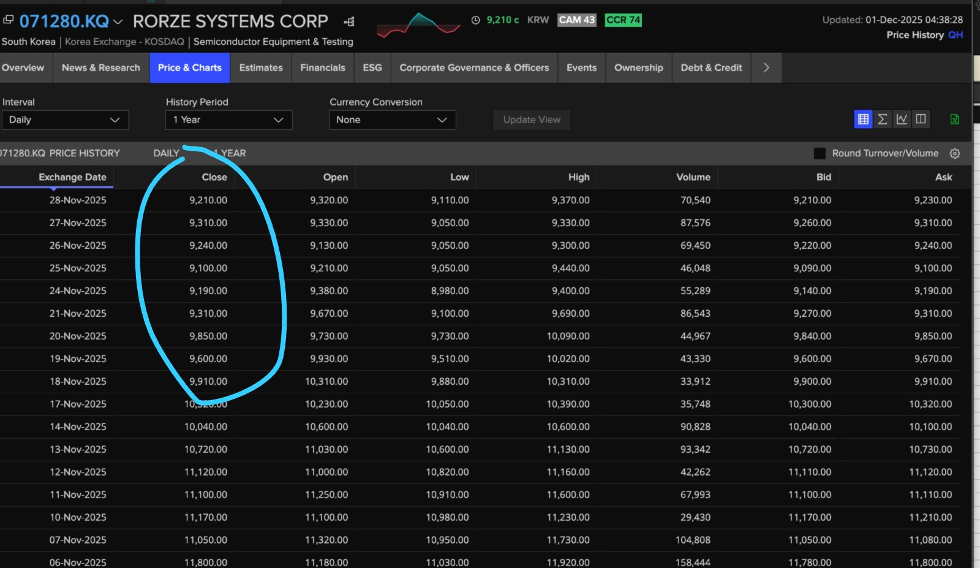Click the 9,210 c last price
The image size is (980, 568).
click(x=502, y=20)
